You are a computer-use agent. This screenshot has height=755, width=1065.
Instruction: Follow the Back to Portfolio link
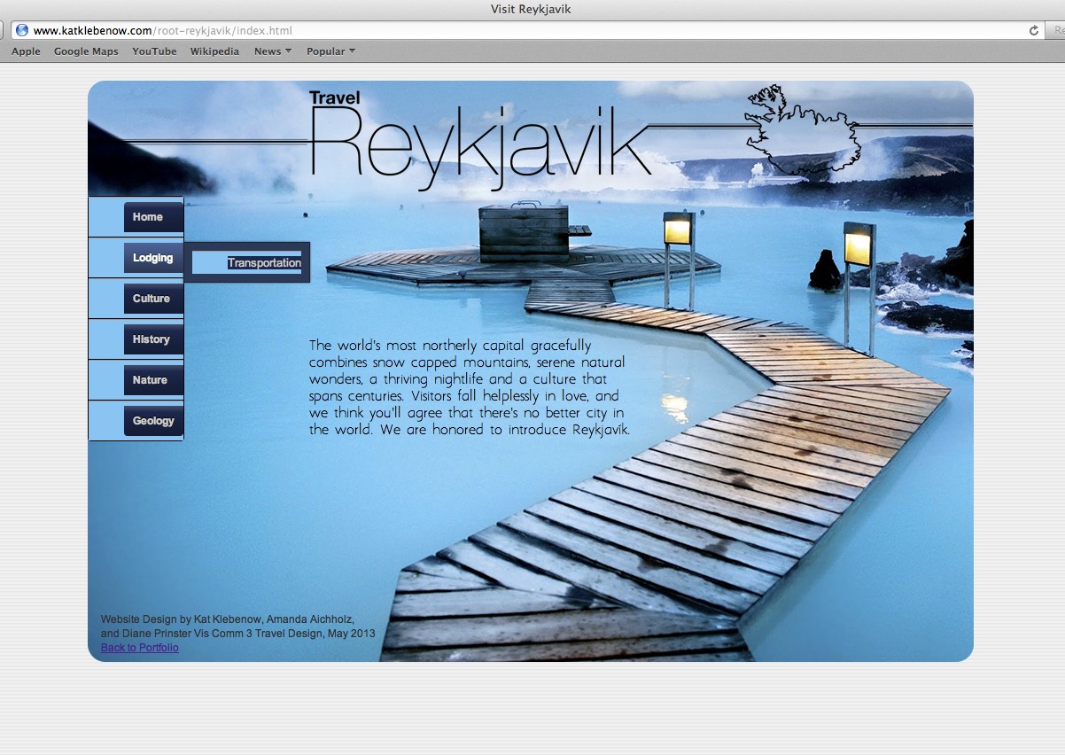point(140,648)
